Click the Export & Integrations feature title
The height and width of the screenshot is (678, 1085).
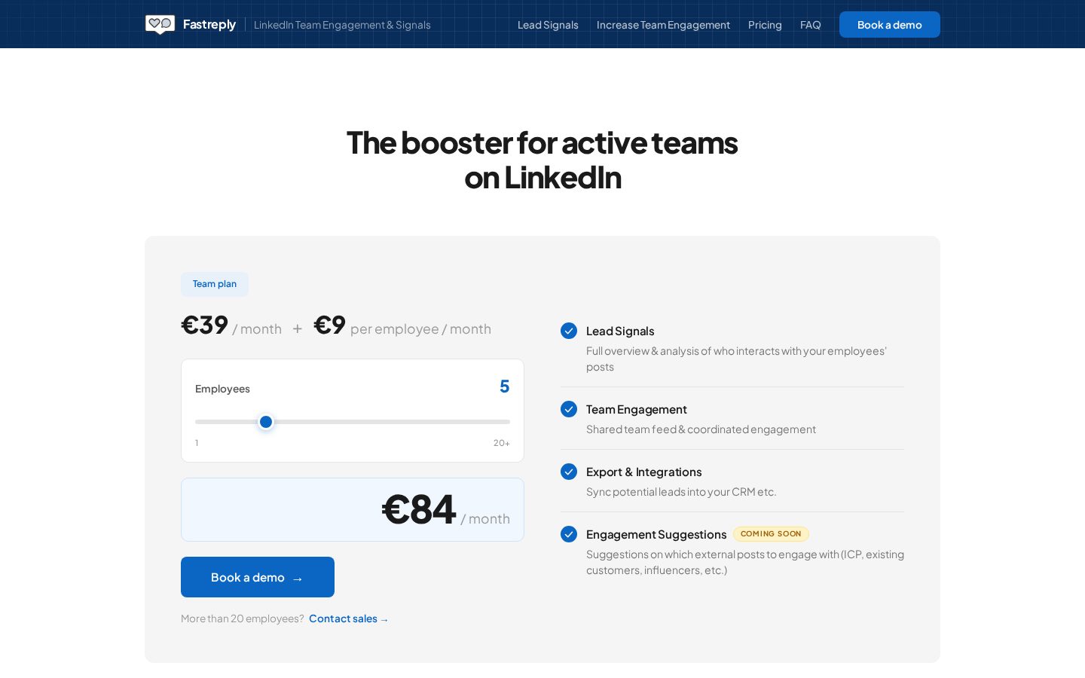644,472
